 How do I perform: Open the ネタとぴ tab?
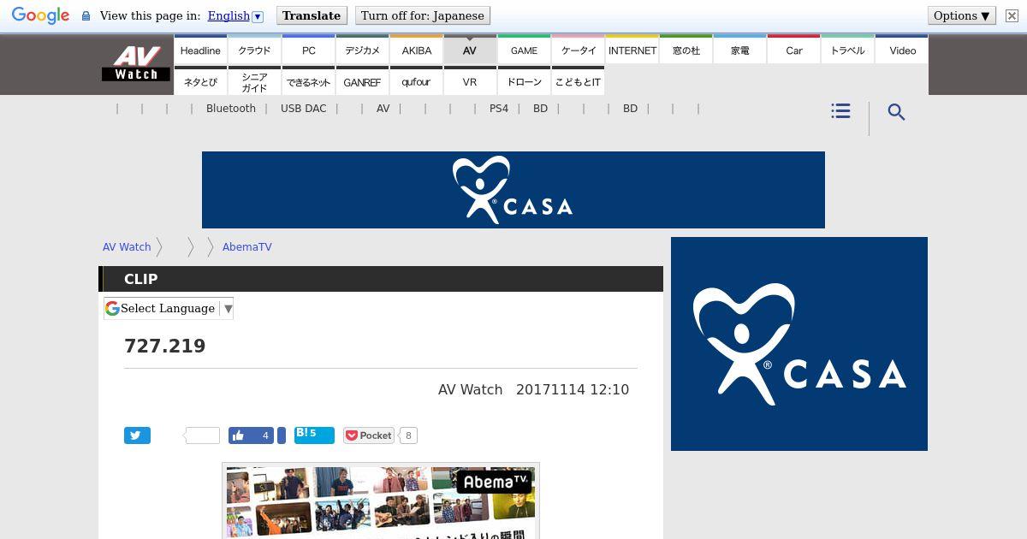pyautogui.click(x=200, y=81)
